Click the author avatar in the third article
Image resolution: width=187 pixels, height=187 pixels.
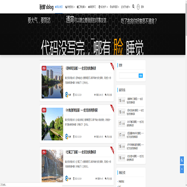click(66, 179)
